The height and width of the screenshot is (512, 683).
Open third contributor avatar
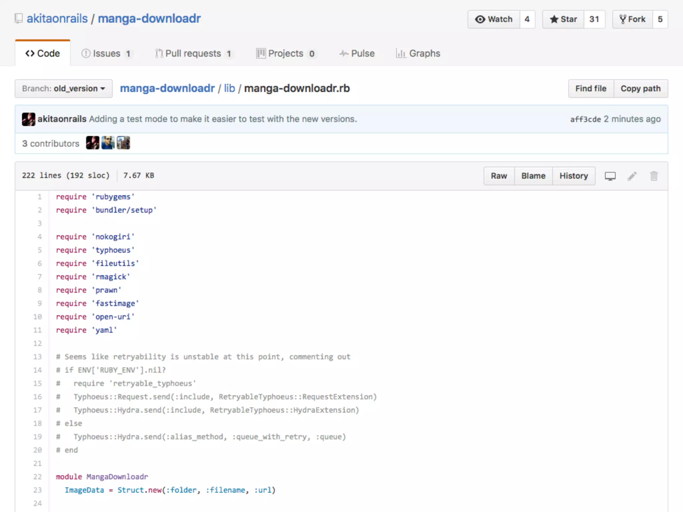tap(123, 143)
